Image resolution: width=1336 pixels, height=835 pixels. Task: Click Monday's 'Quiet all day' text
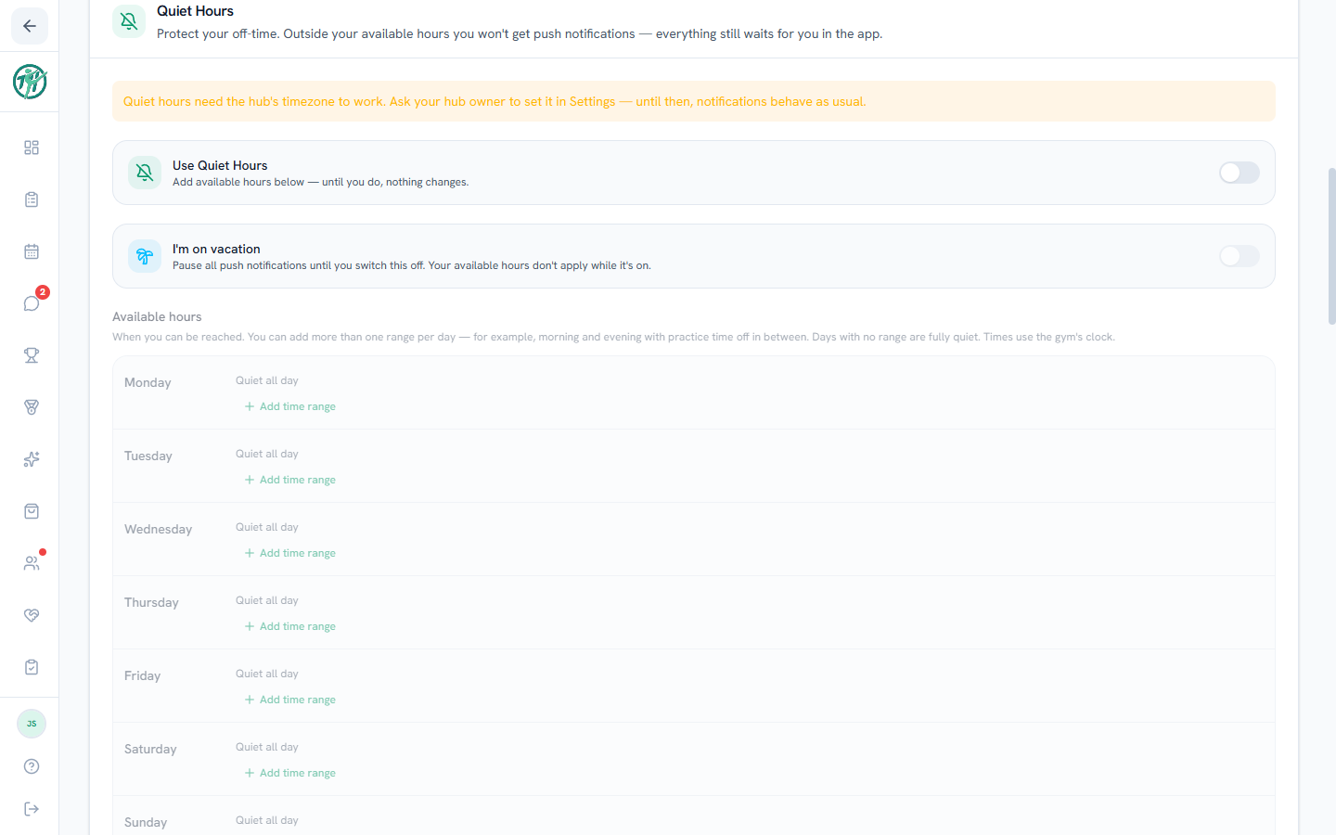(x=267, y=380)
